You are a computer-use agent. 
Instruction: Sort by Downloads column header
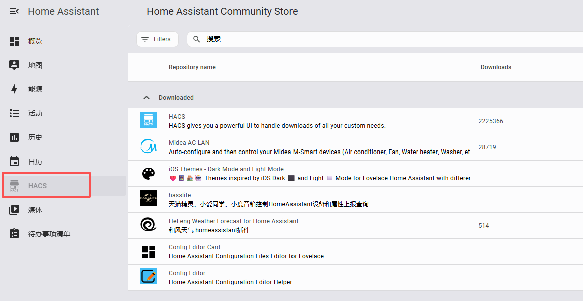(x=496, y=67)
